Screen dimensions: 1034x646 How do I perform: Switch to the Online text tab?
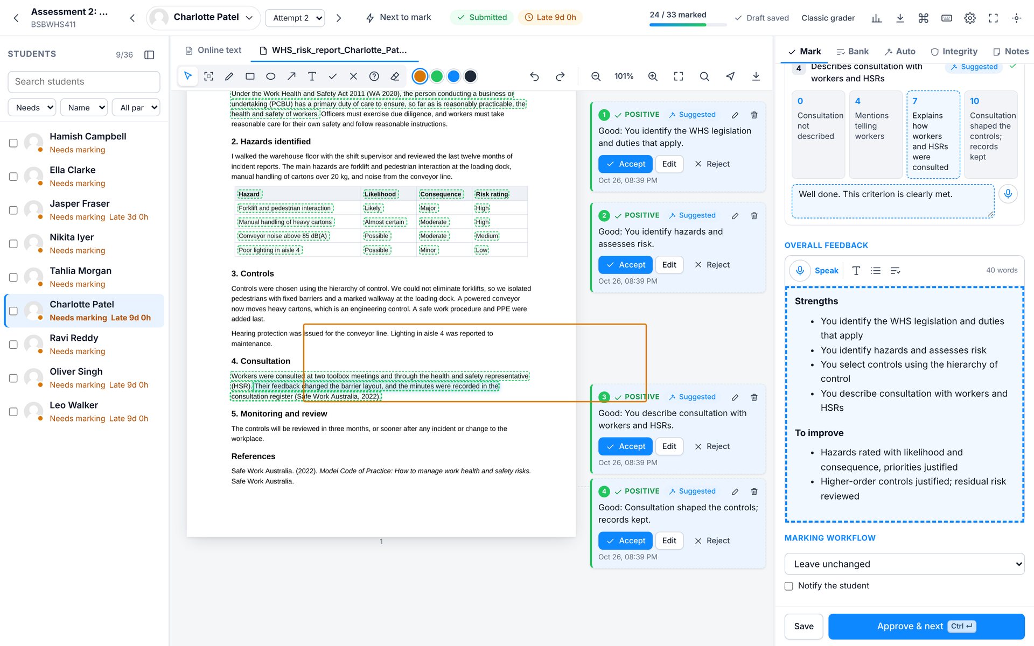point(213,50)
